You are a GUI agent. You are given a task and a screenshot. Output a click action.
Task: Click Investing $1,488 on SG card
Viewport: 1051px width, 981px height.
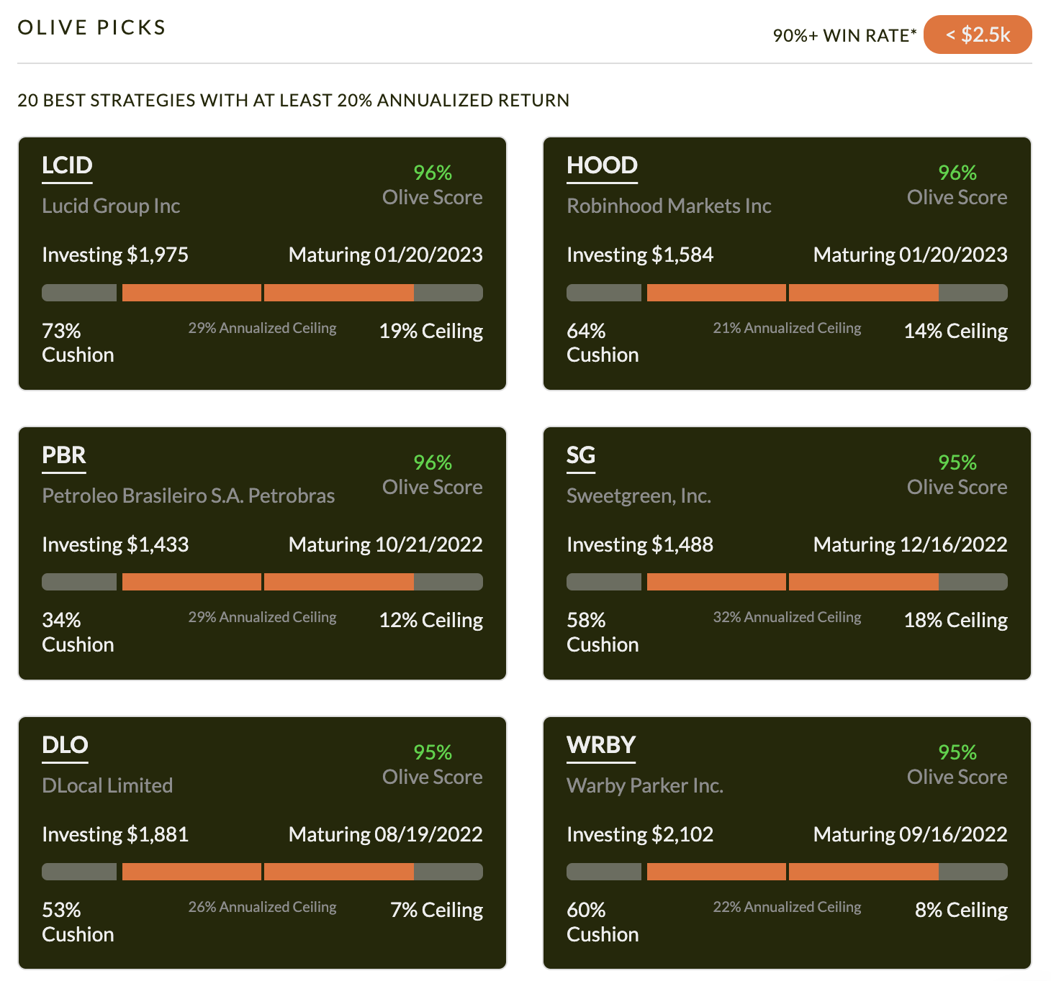coord(640,545)
